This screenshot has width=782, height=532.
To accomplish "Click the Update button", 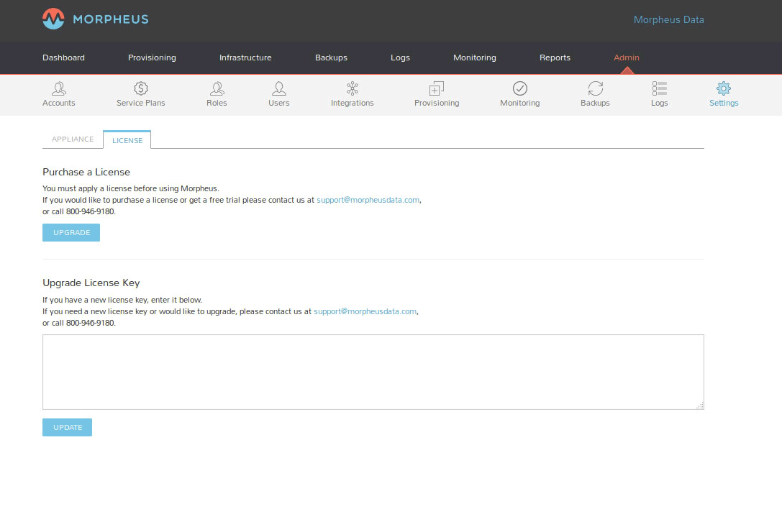I will coord(68,428).
